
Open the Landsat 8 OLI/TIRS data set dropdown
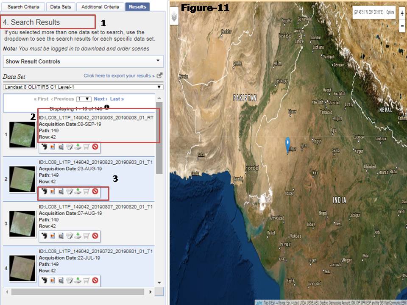(83, 87)
